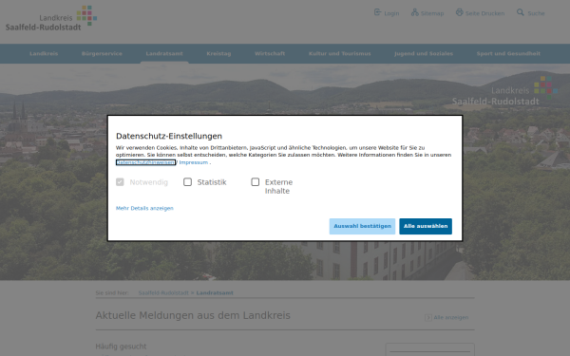Image resolution: width=570 pixels, height=356 pixels.
Task: Expand Mehr Details anzeigen
Action: pyautogui.click(x=144, y=208)
